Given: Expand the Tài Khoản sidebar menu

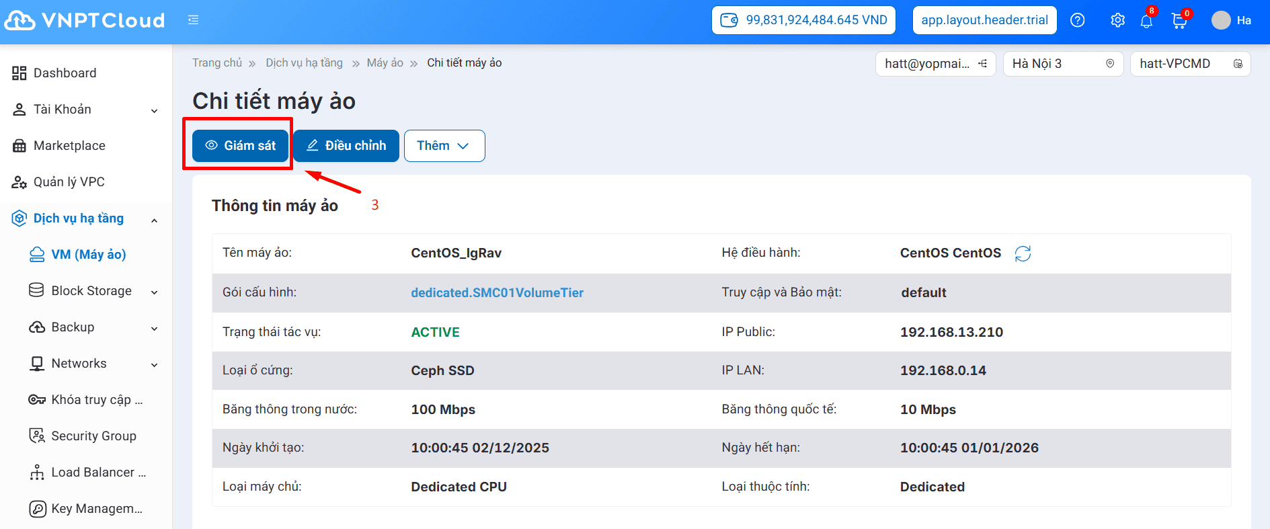Looking at the screenshot, I should point(85,110).
